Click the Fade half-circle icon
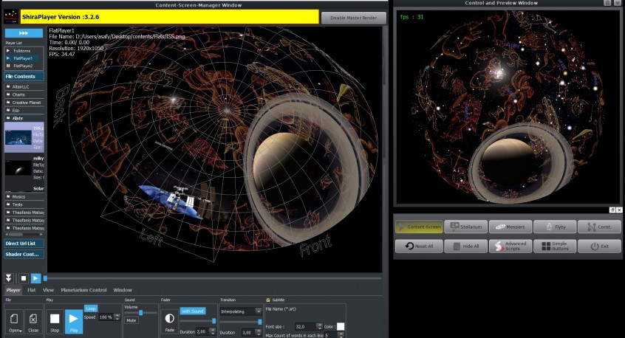Image resolution: width=625 pixels, height=338 pixels. point(169,322)
